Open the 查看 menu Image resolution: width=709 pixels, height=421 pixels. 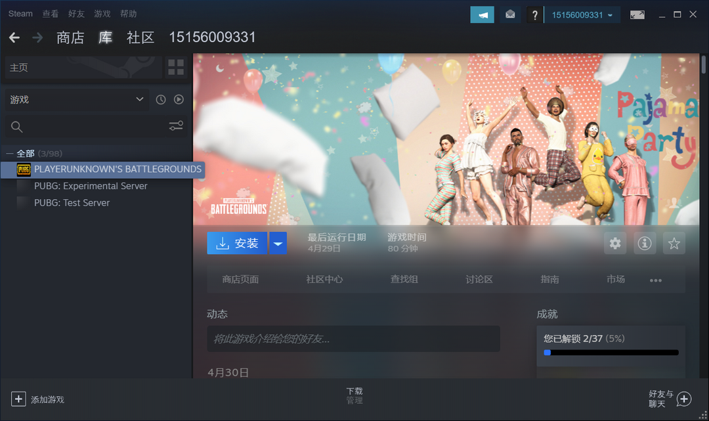coord(50,14)
